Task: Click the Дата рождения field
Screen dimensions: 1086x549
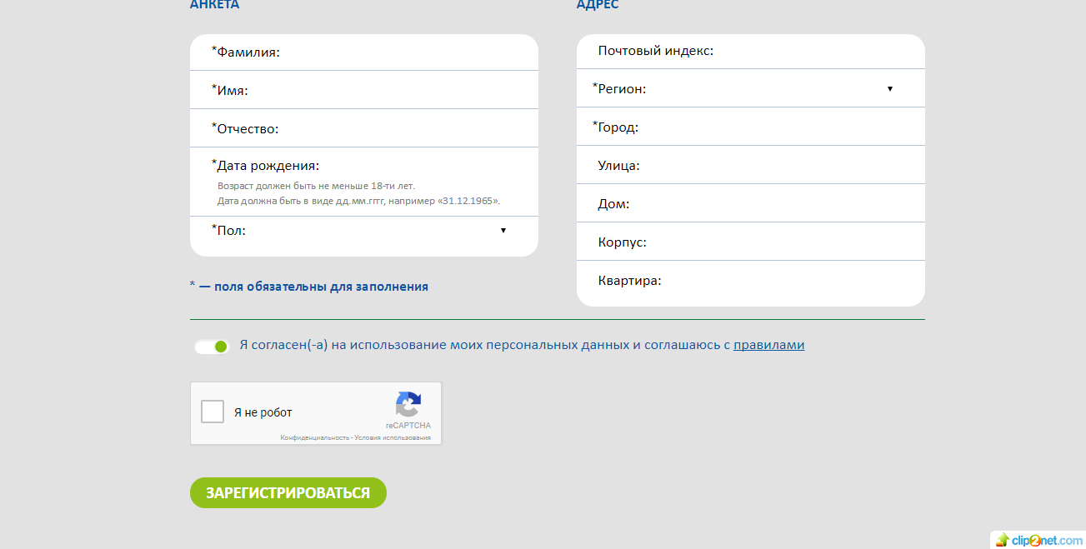Action: [x=417, y=166]
